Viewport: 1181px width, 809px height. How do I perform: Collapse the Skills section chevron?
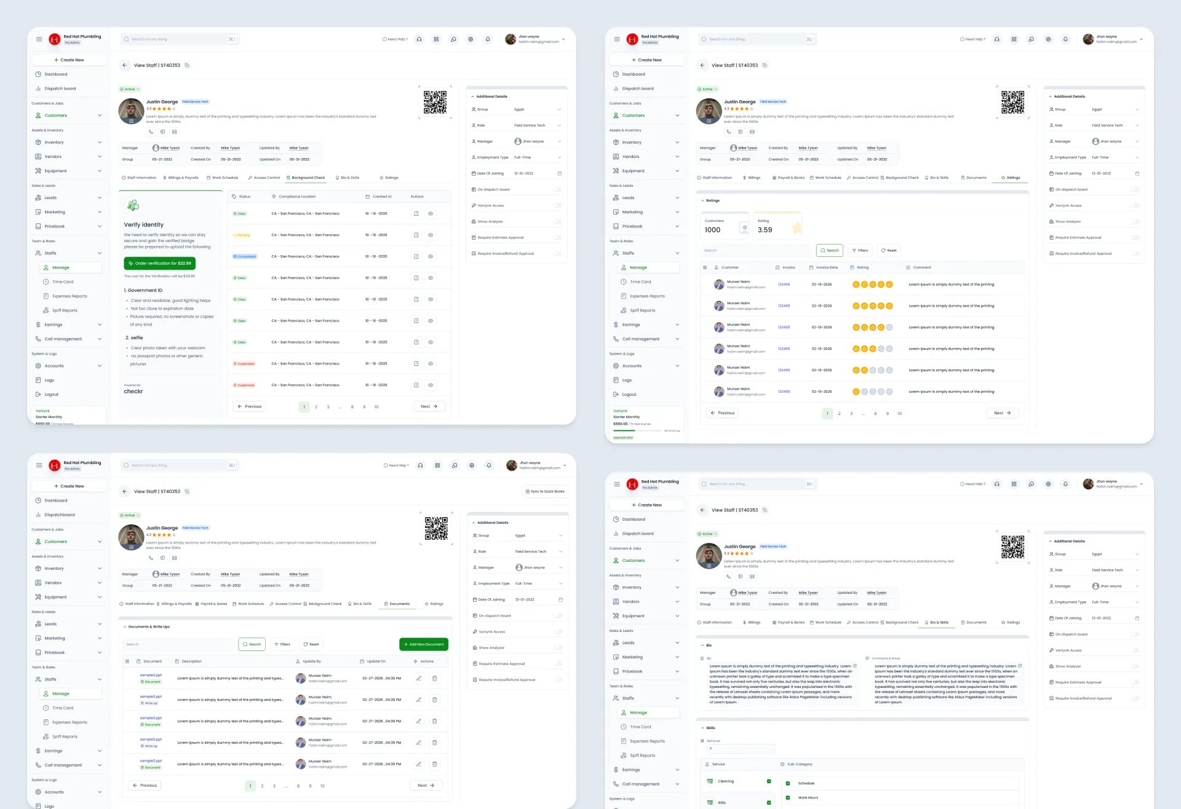pyautogui.click(x=702, y=728)
